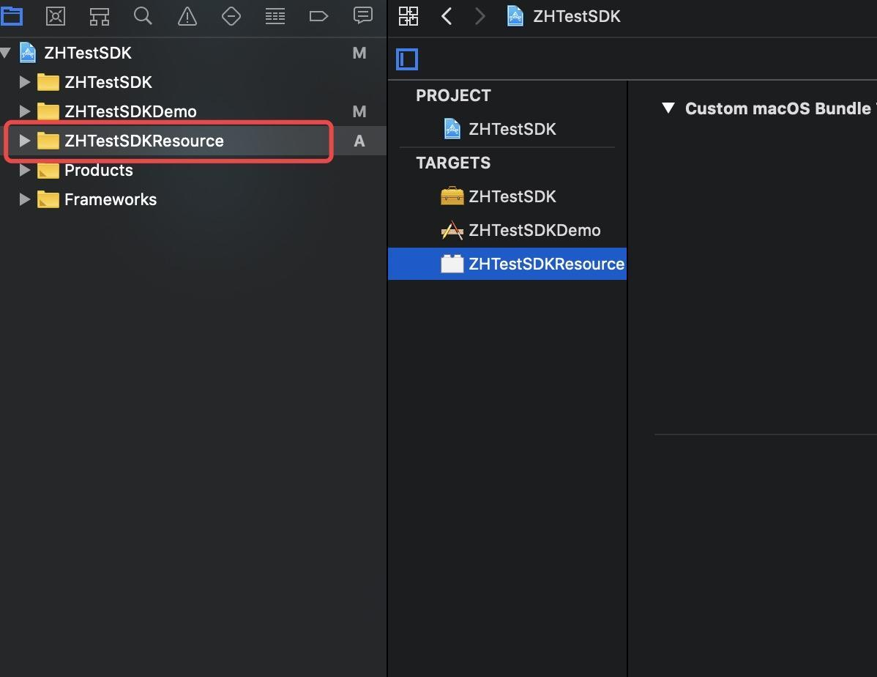The width and height of the screenshot is (877, 677).
Task: Open the Debug navigator icon
Action: pos(275,16)
